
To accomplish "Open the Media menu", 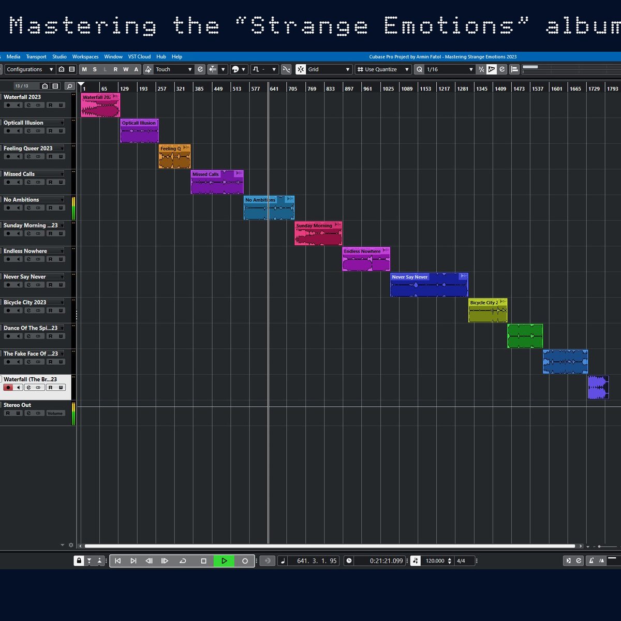I will tap(13, 56).
